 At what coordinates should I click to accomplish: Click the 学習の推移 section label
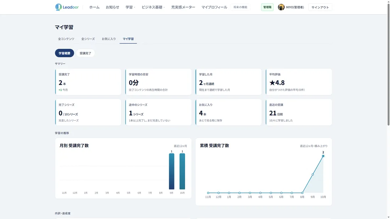(62, 133)
